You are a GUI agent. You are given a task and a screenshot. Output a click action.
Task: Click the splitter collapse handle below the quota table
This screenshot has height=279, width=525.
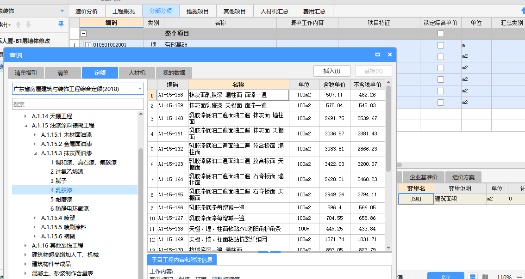[x=269, y=252]
